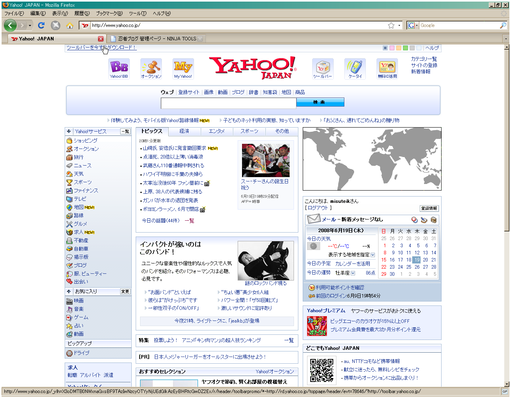
Task: Open 映画 in the favorites list
Action: [x=79, y=301]
